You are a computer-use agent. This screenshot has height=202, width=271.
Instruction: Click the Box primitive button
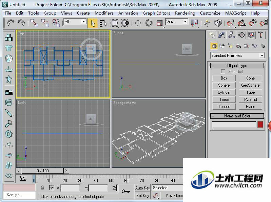click(224, 78)
